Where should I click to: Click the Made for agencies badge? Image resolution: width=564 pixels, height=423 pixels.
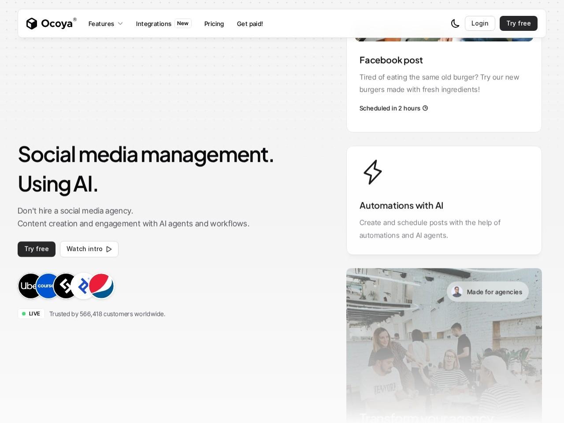point(488,292)
